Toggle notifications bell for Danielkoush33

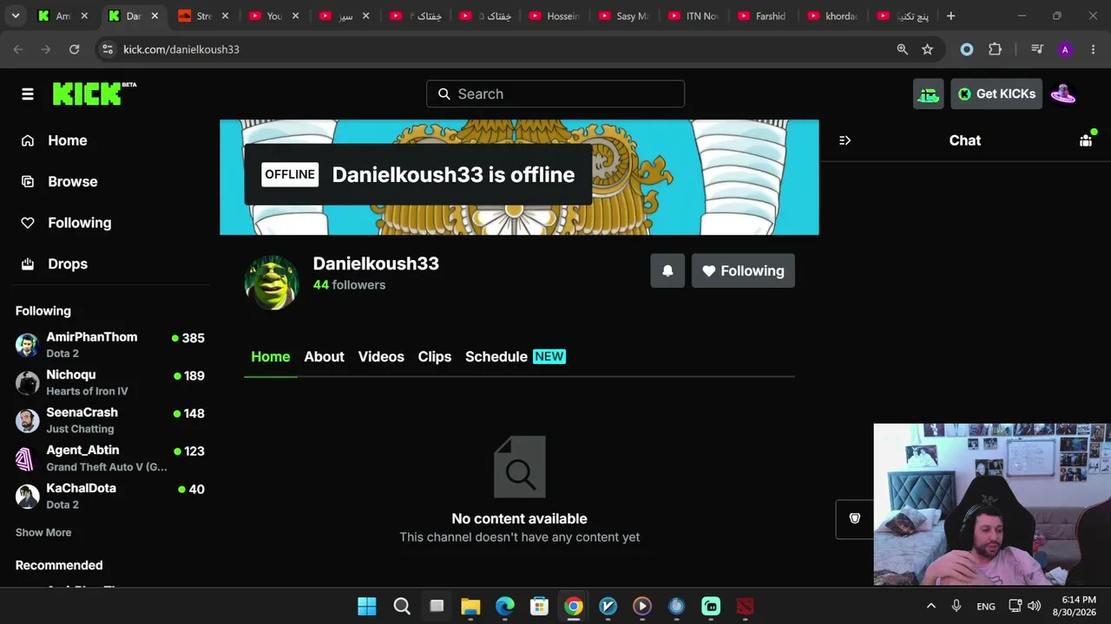click(x=667, y=270)
